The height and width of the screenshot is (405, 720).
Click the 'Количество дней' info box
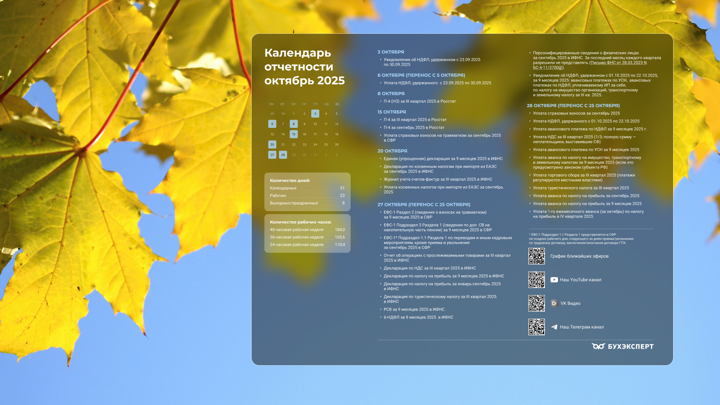307,192
